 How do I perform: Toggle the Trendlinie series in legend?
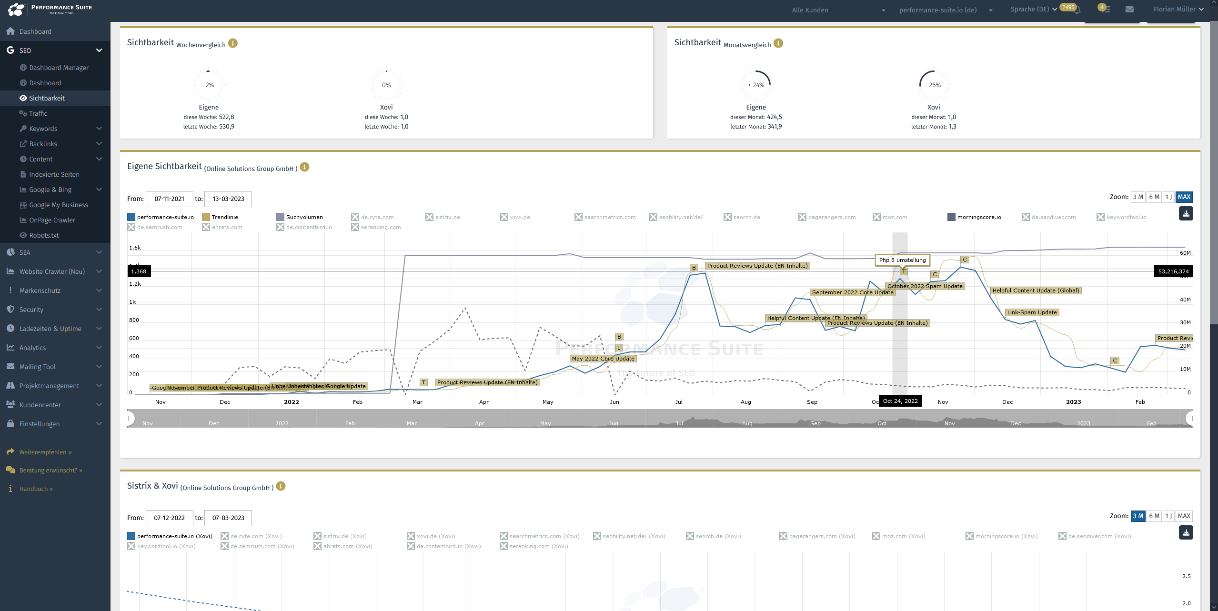(206, 217)
